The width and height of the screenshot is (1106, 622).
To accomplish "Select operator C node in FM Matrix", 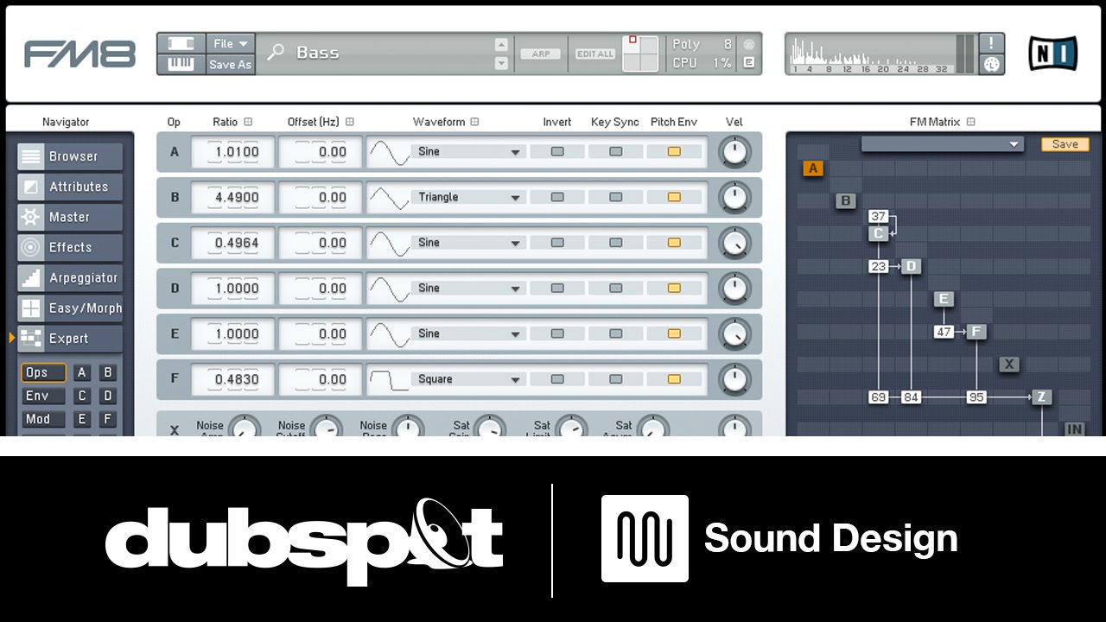I will [879, 233].
